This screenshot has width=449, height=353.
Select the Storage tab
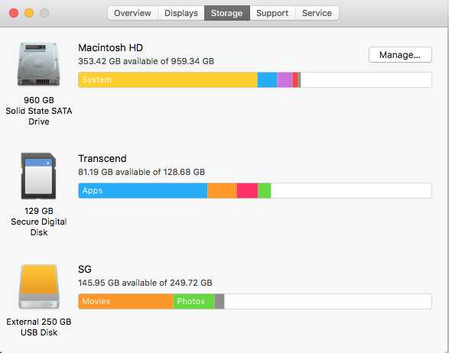(226, 13)
